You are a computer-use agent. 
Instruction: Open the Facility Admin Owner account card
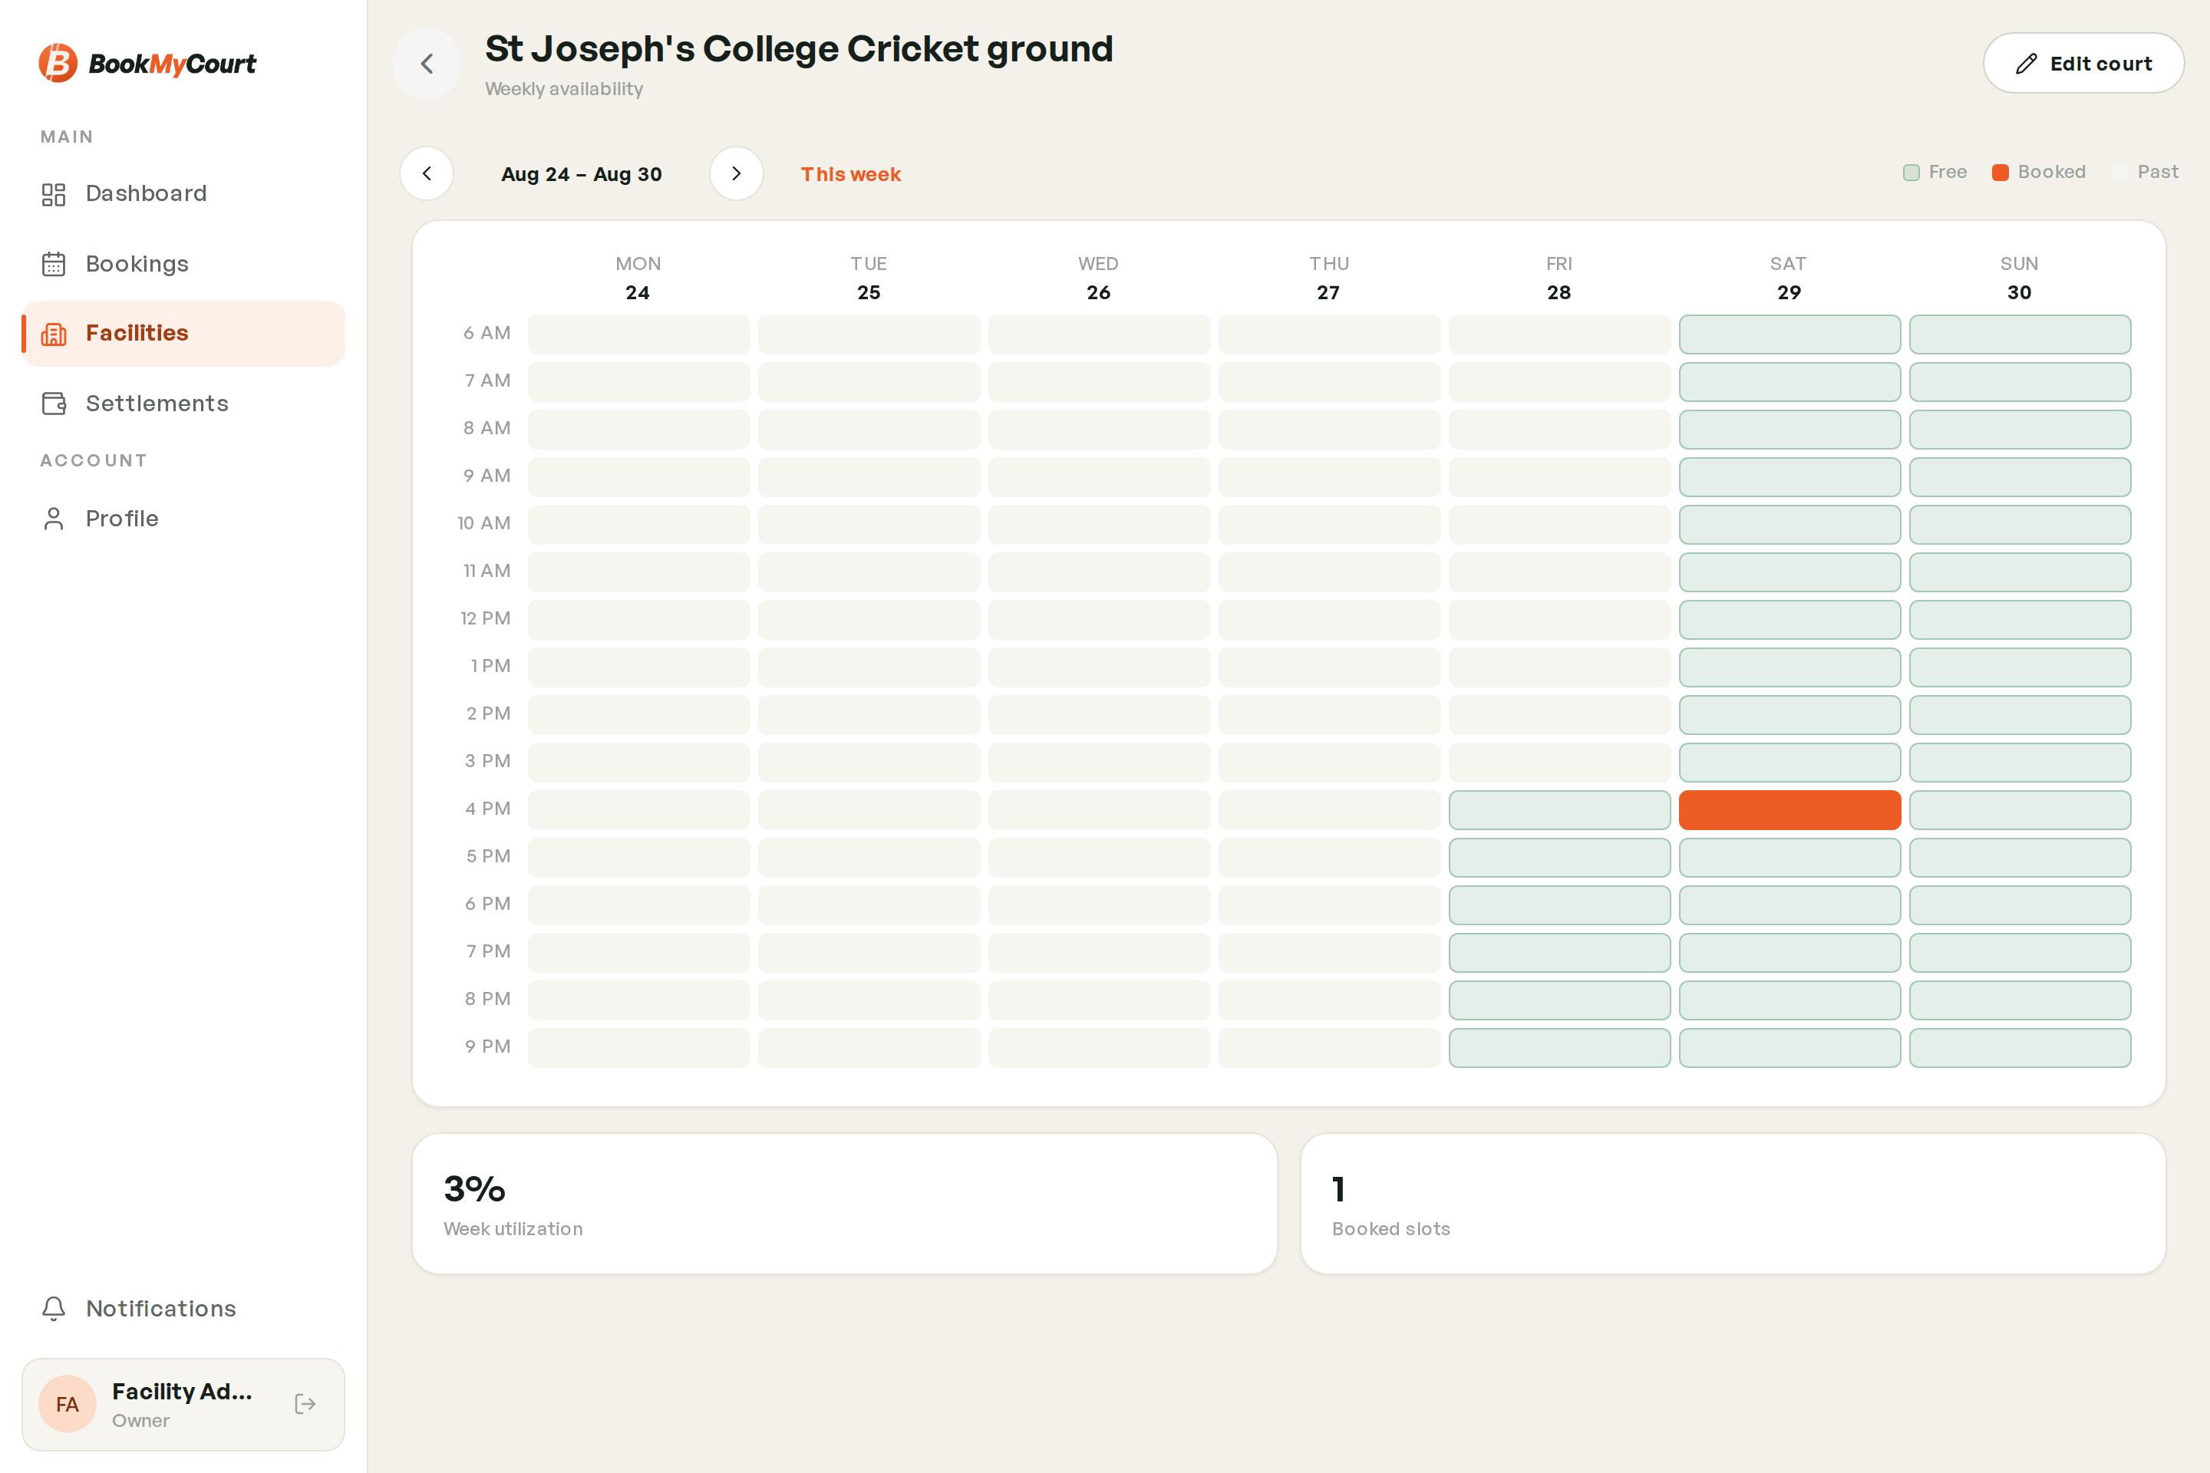(183, 1403)
